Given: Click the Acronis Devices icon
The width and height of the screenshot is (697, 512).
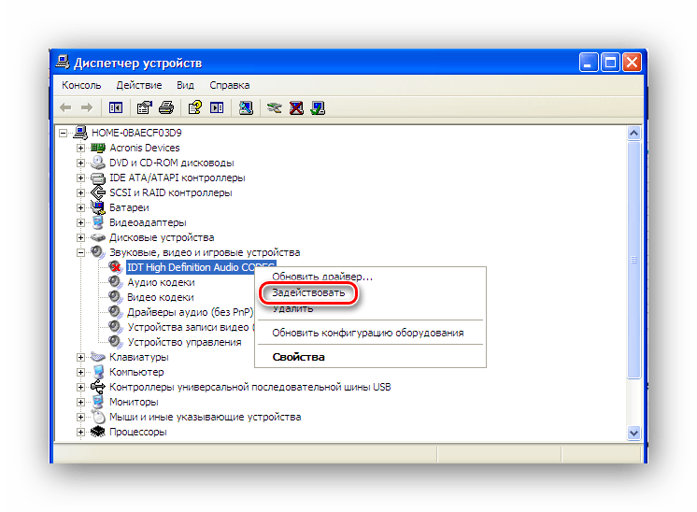Looking at the screenshot, I should pyautogui.click(x=98, y=148).
